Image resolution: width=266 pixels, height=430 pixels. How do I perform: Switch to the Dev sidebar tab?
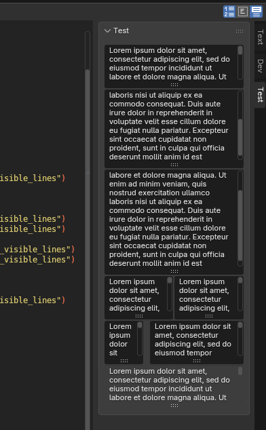click(x=260, y=66)
